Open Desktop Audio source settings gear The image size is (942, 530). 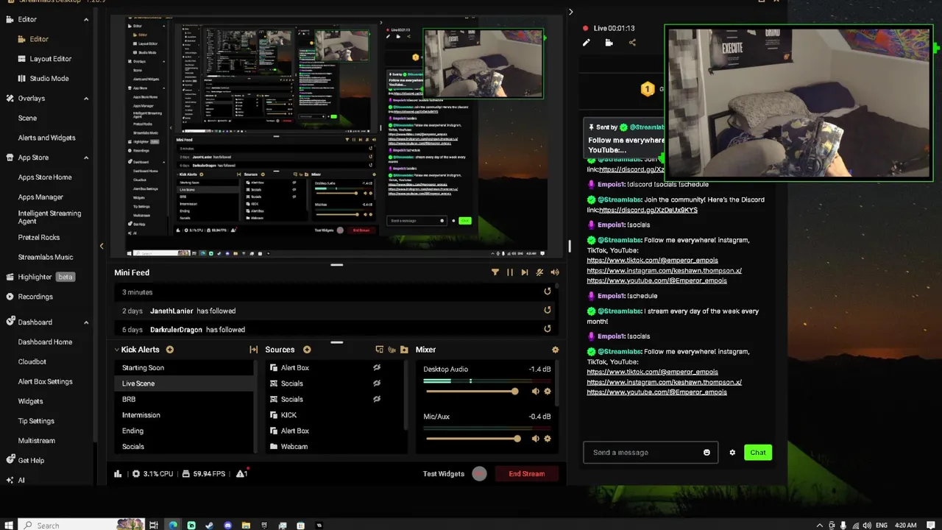pos(547,392)
